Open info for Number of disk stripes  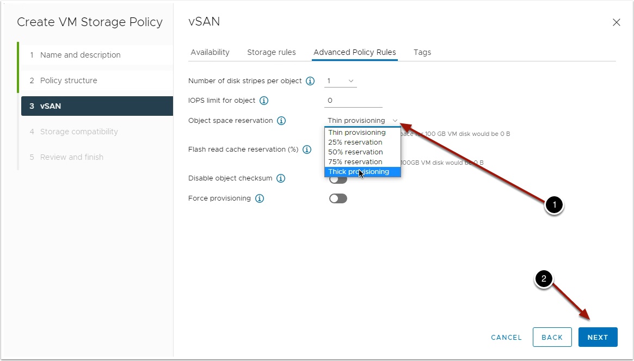(310, 81)
